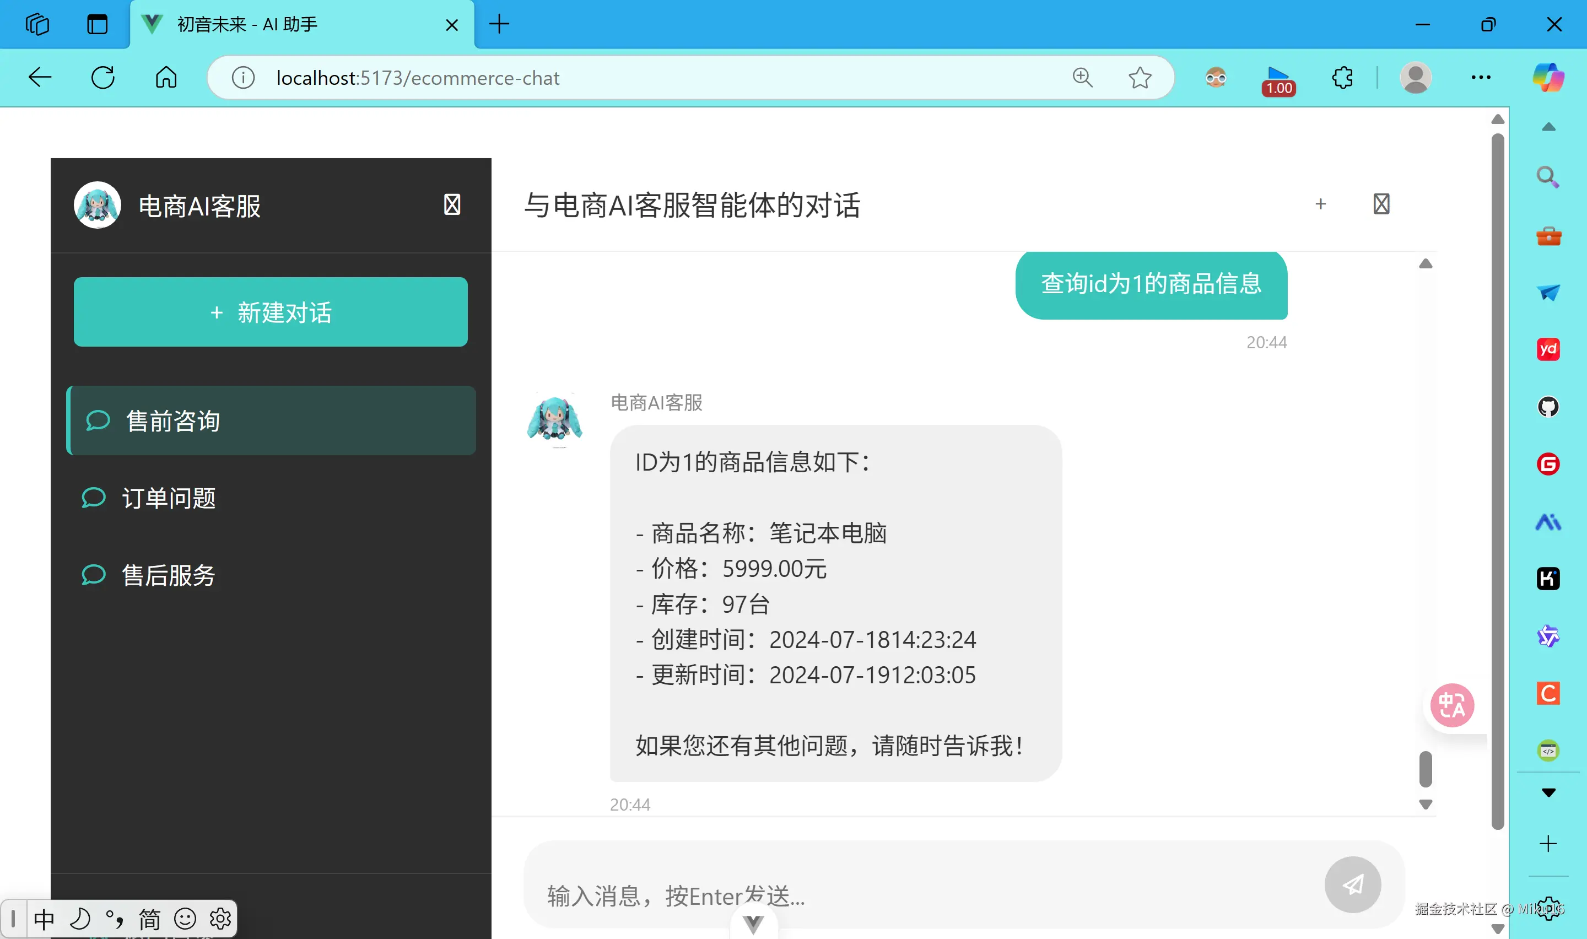1587x939 pixels.
Task: Click the up arrow atop the Edge sidebar
Action: [x=1548, y=127]
